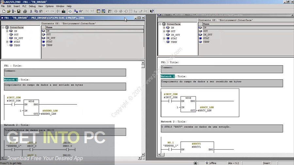This screenshot has width=294, height=165.
Task: Open the Insert menu
Action: [x=17, y=6]
